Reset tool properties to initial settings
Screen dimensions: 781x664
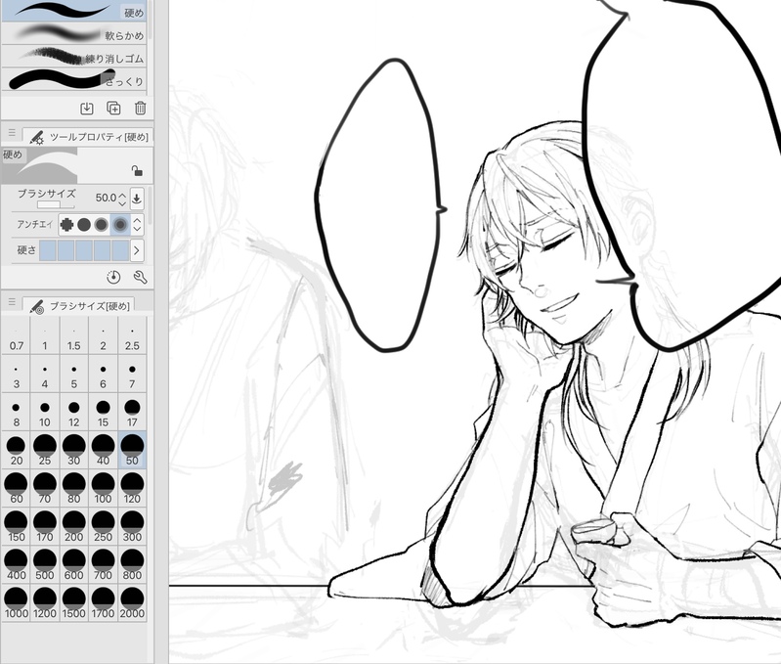pos(113,277)
